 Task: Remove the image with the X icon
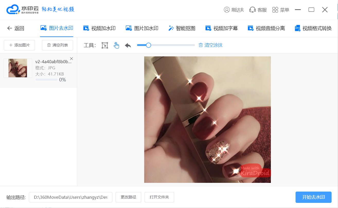tap(72, 58)
